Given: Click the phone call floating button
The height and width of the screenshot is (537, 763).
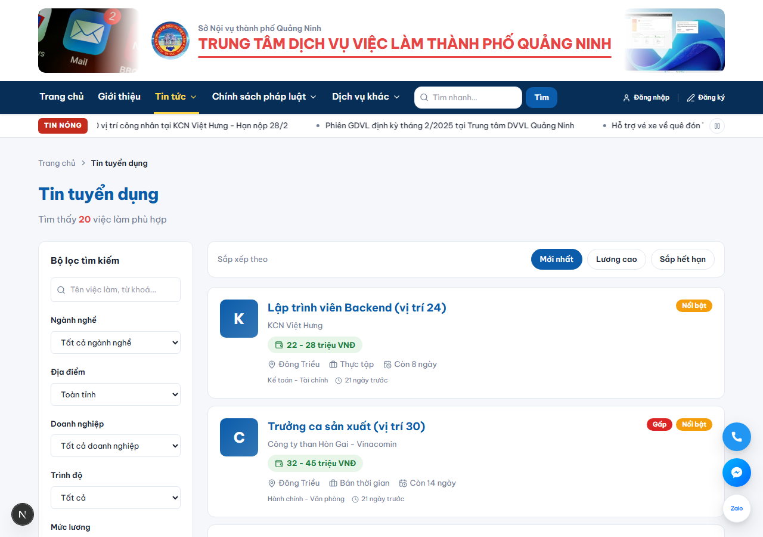Looking at the screenshot, I should click(x=737, y=436).
